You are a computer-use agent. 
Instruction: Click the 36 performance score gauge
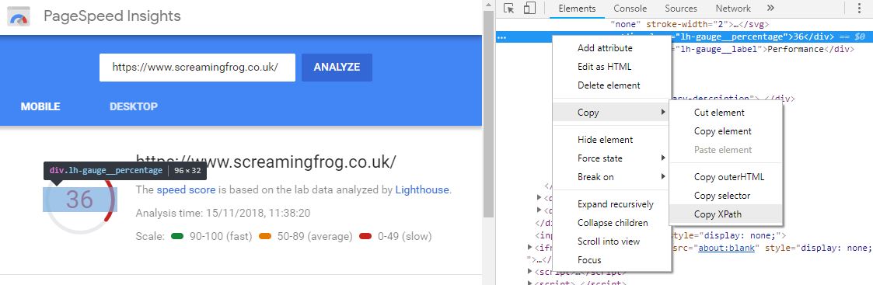pos(79,199)
